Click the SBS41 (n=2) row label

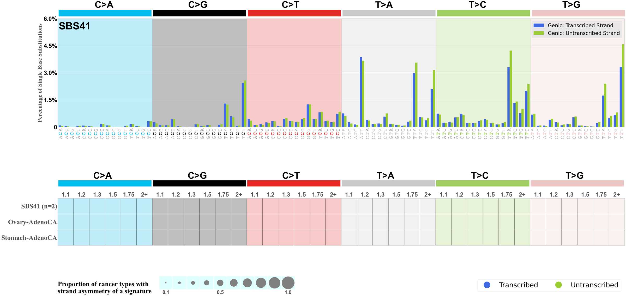(x=39, y=206)
